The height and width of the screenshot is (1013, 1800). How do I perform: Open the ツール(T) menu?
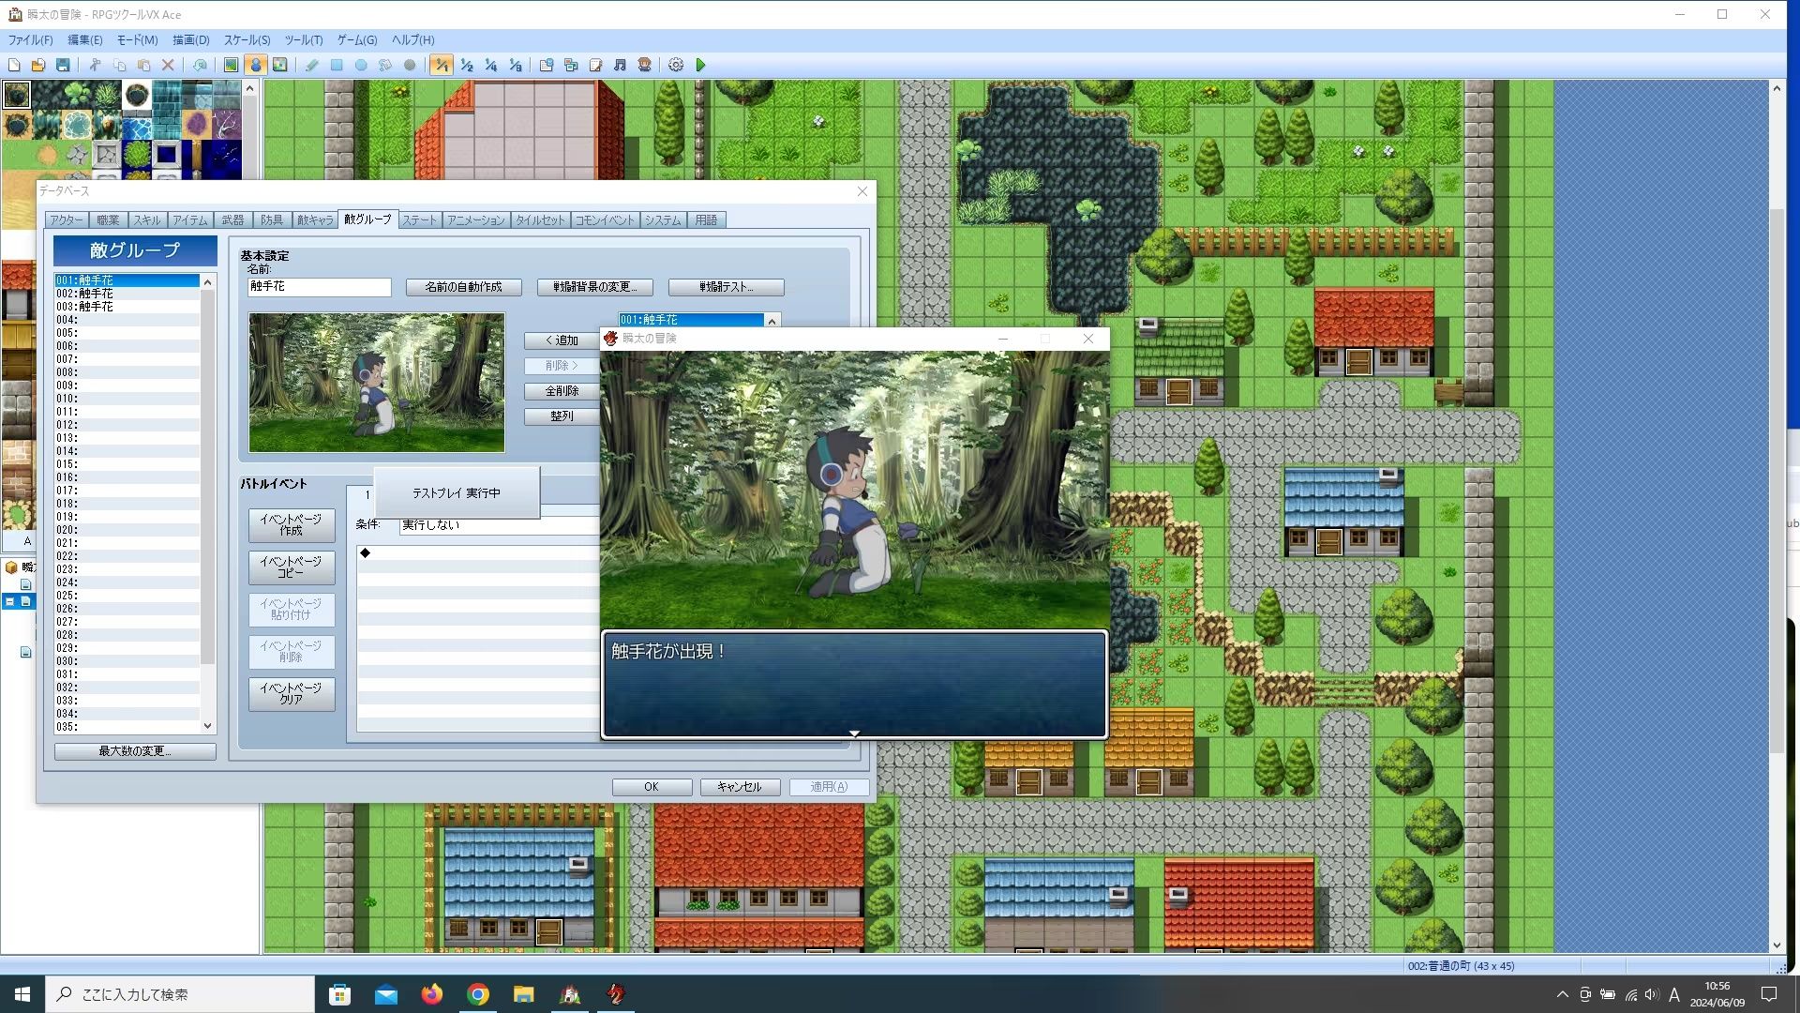(304, 40)
